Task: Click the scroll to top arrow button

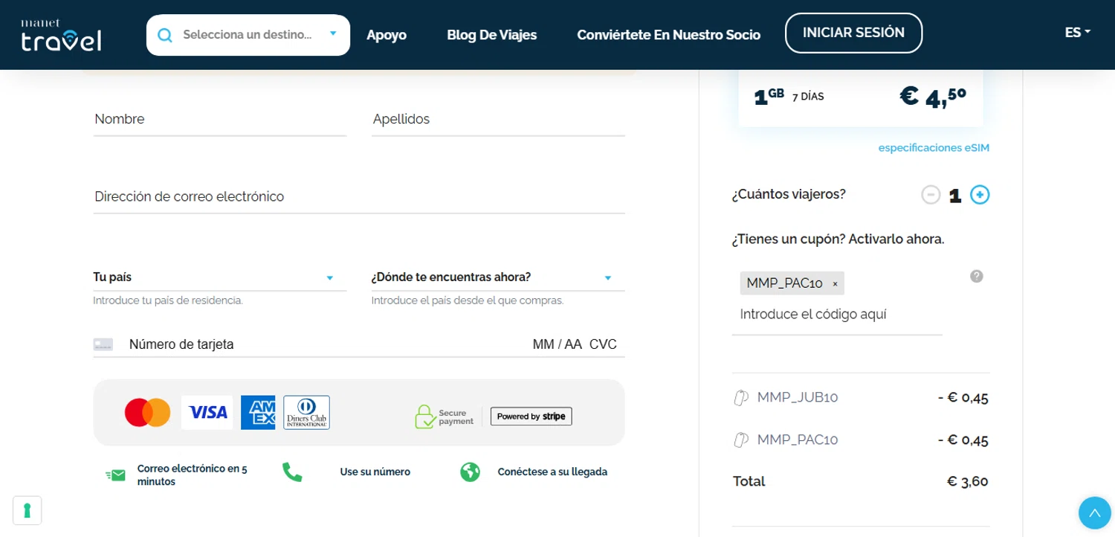Action: 1094,512
